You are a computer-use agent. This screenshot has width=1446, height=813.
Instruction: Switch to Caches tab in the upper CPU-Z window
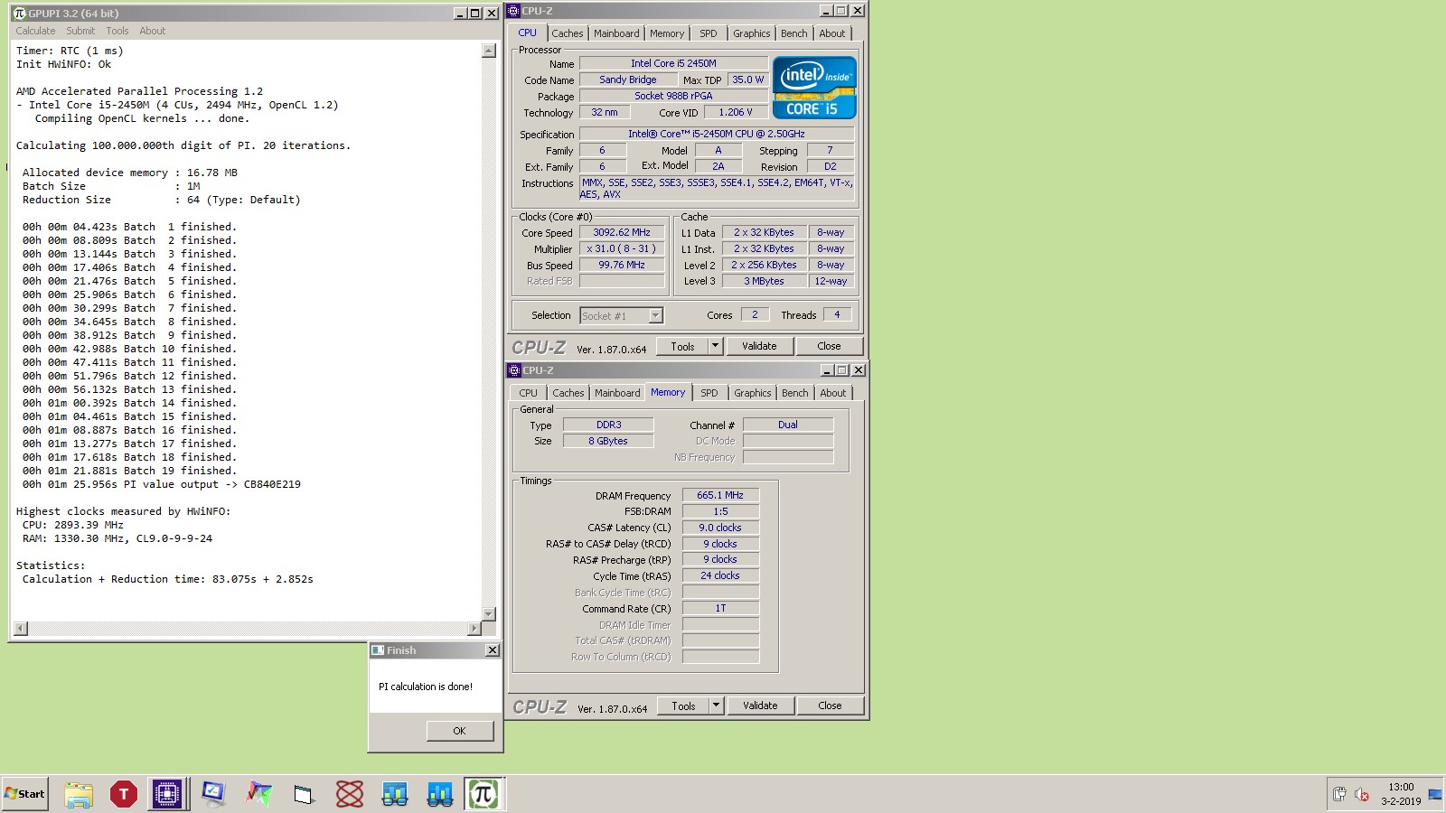pyautogui.click(x=568, y=33)
